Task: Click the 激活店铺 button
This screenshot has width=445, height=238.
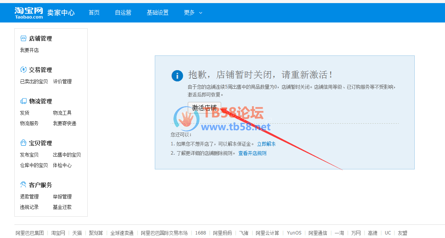Action: pyautogui.click(x=204, y=108)
